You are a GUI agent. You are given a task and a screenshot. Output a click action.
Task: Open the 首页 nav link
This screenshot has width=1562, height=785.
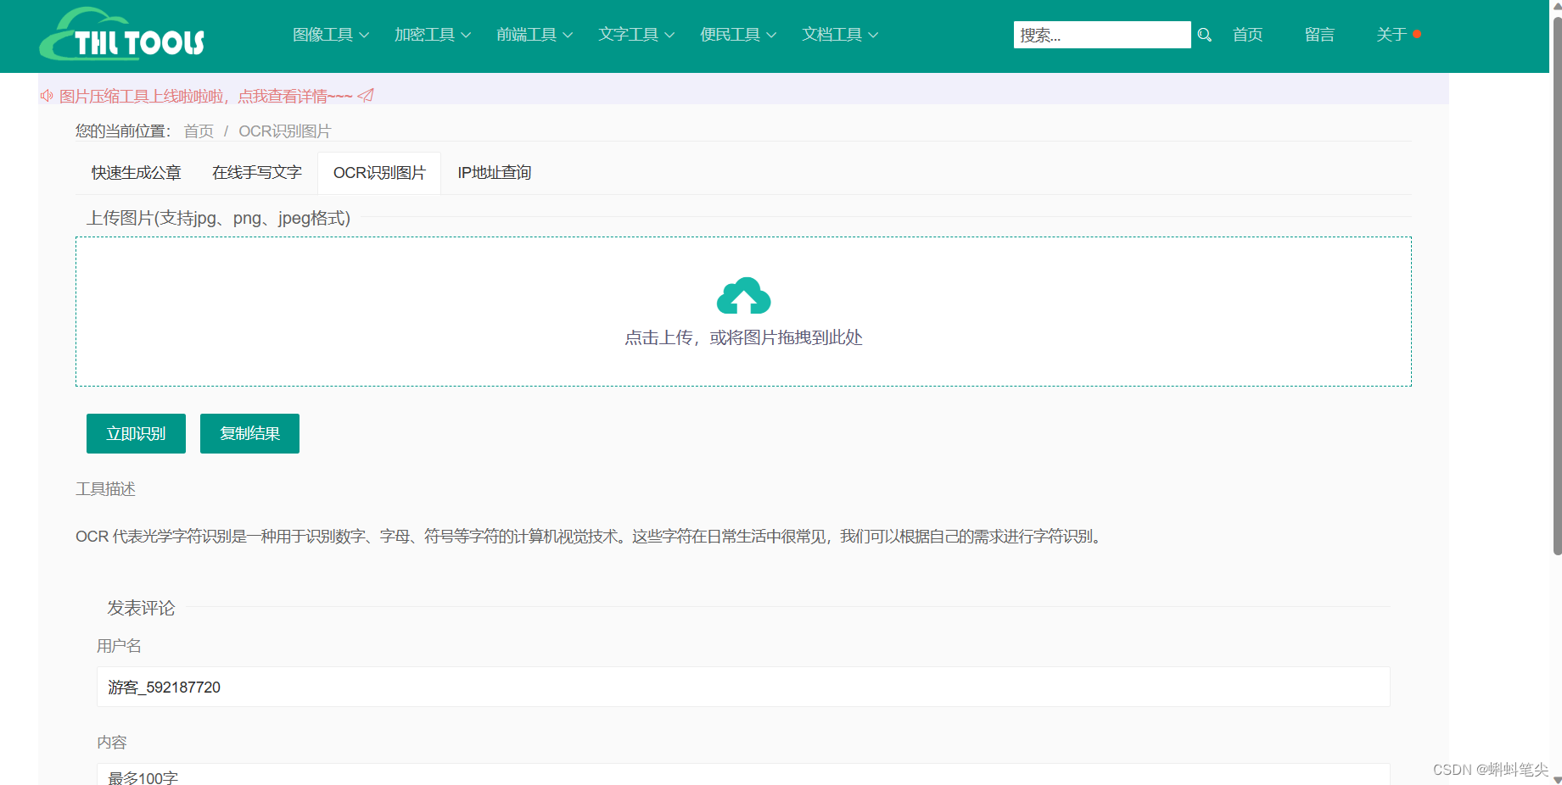point(1247,35)
